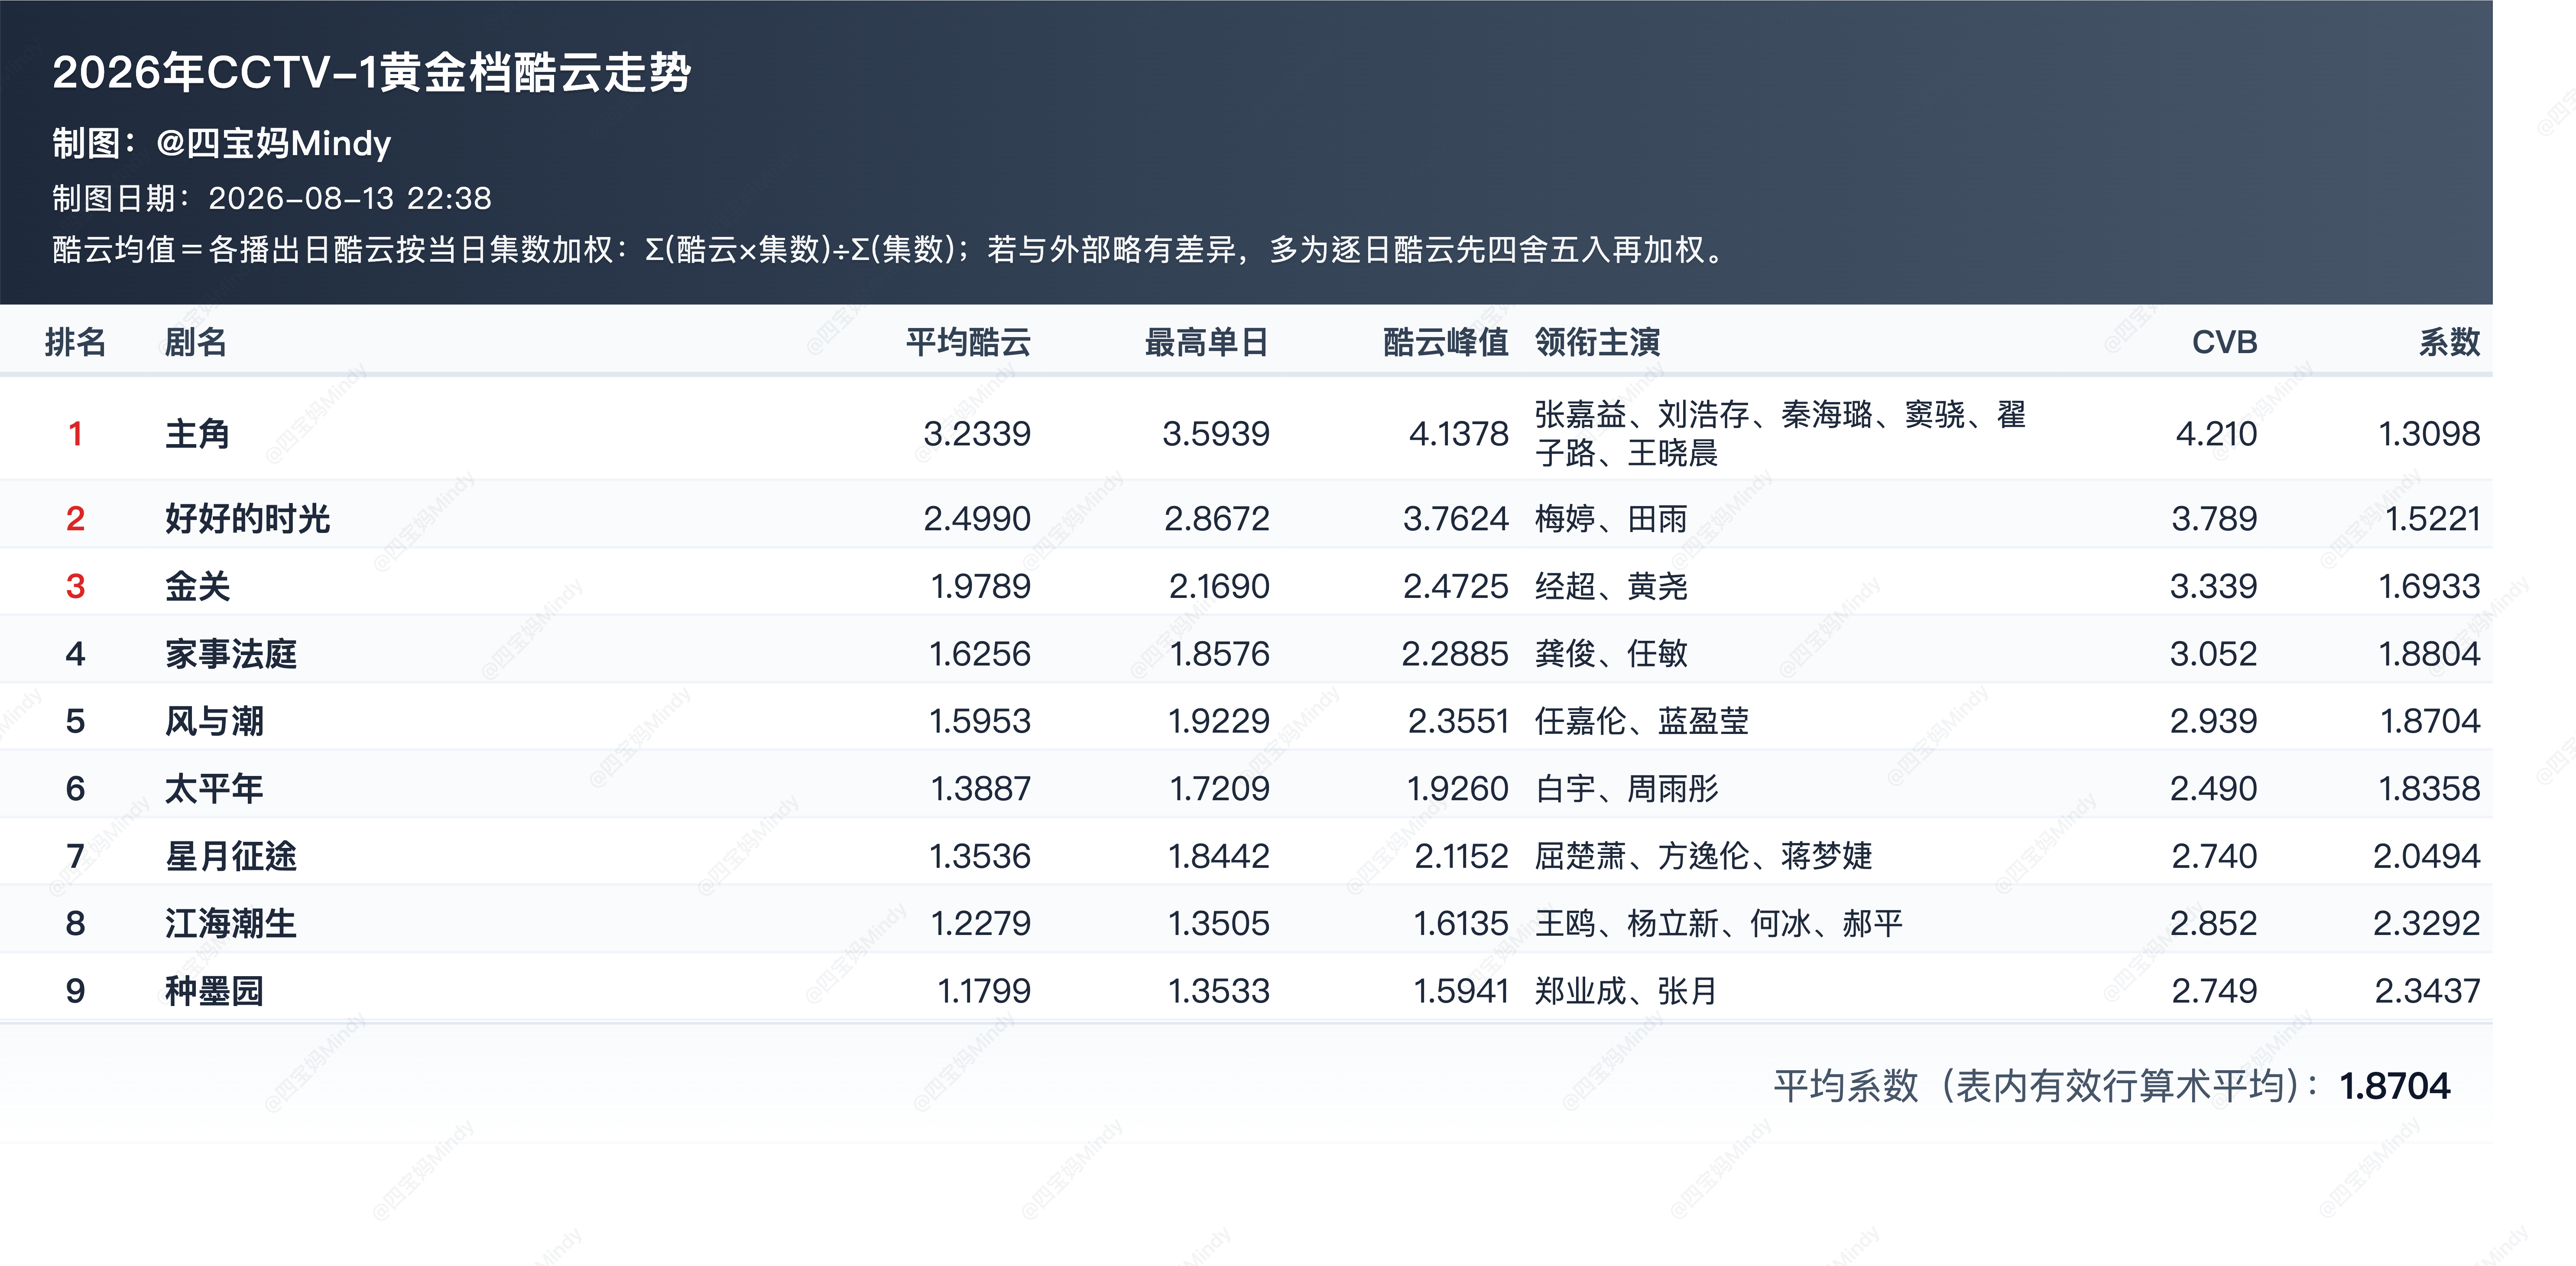Click the average value 1.3887
Image resolution: width=2576 pixels, height=1266 pixels.
pyautogui.click(x=980, y=789)
